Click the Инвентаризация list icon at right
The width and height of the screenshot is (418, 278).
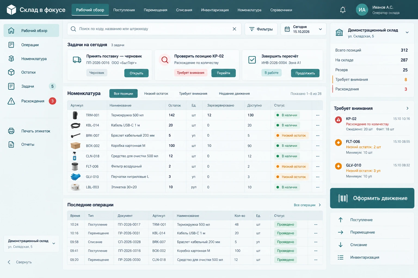click(x=340, y=257)
